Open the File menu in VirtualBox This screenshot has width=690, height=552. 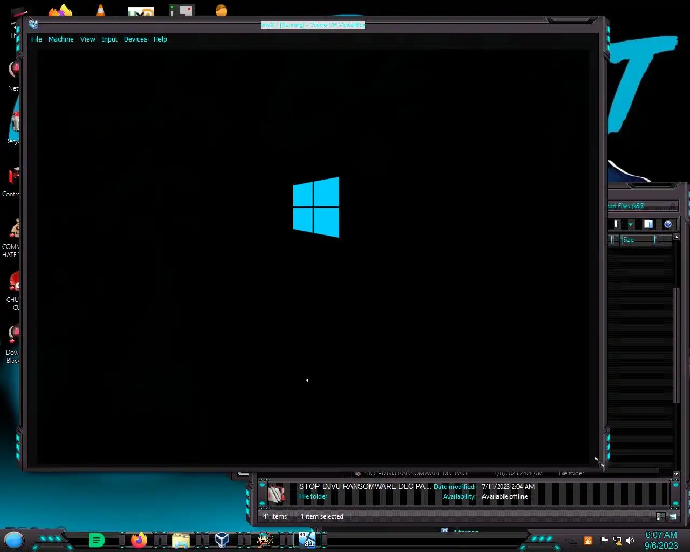point(36,39)
